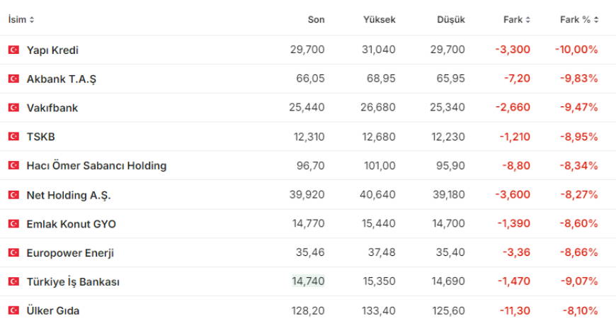Open the Yapı Kredi stock page

click(x=52, y=50)
